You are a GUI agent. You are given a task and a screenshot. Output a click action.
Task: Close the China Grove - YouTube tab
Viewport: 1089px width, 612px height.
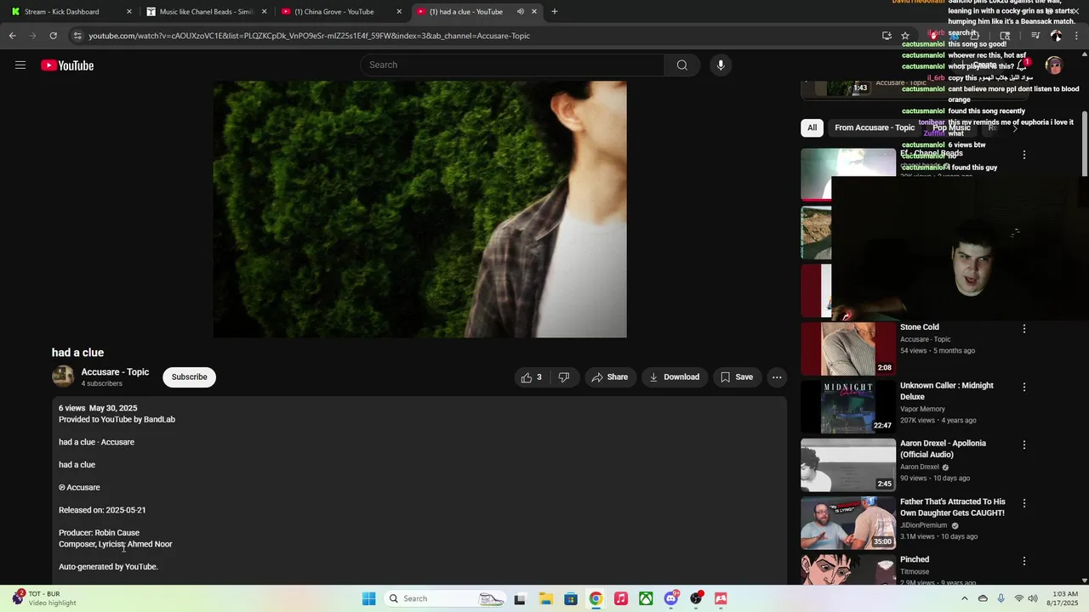pos(399,12)
